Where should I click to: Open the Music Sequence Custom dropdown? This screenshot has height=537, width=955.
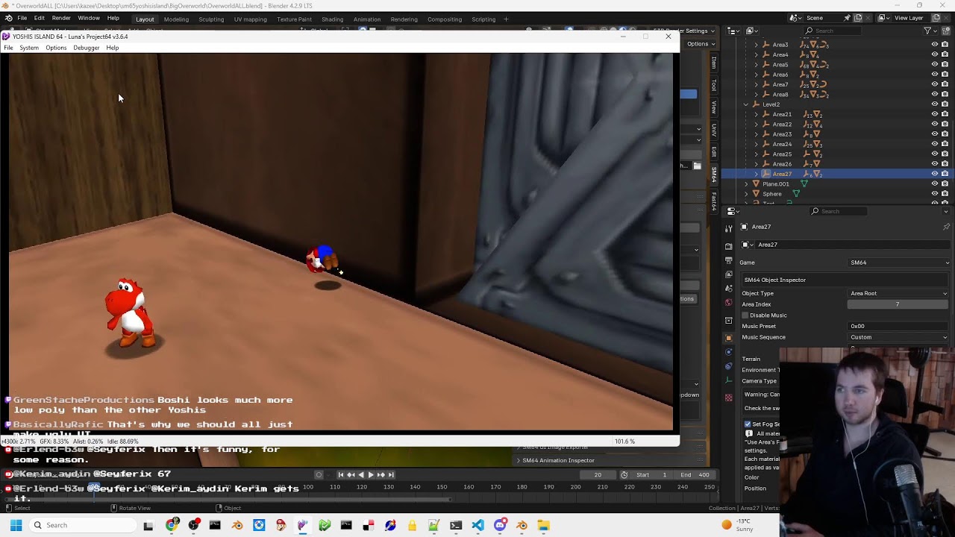tap(899, 337)
